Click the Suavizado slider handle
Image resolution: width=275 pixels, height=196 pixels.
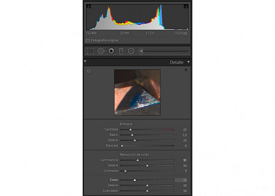click(x=147, y=191)
